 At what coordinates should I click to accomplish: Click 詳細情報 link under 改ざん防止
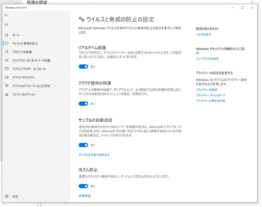[84, 196]
